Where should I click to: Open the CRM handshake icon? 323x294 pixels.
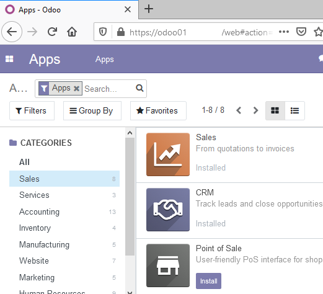point(168,210)
